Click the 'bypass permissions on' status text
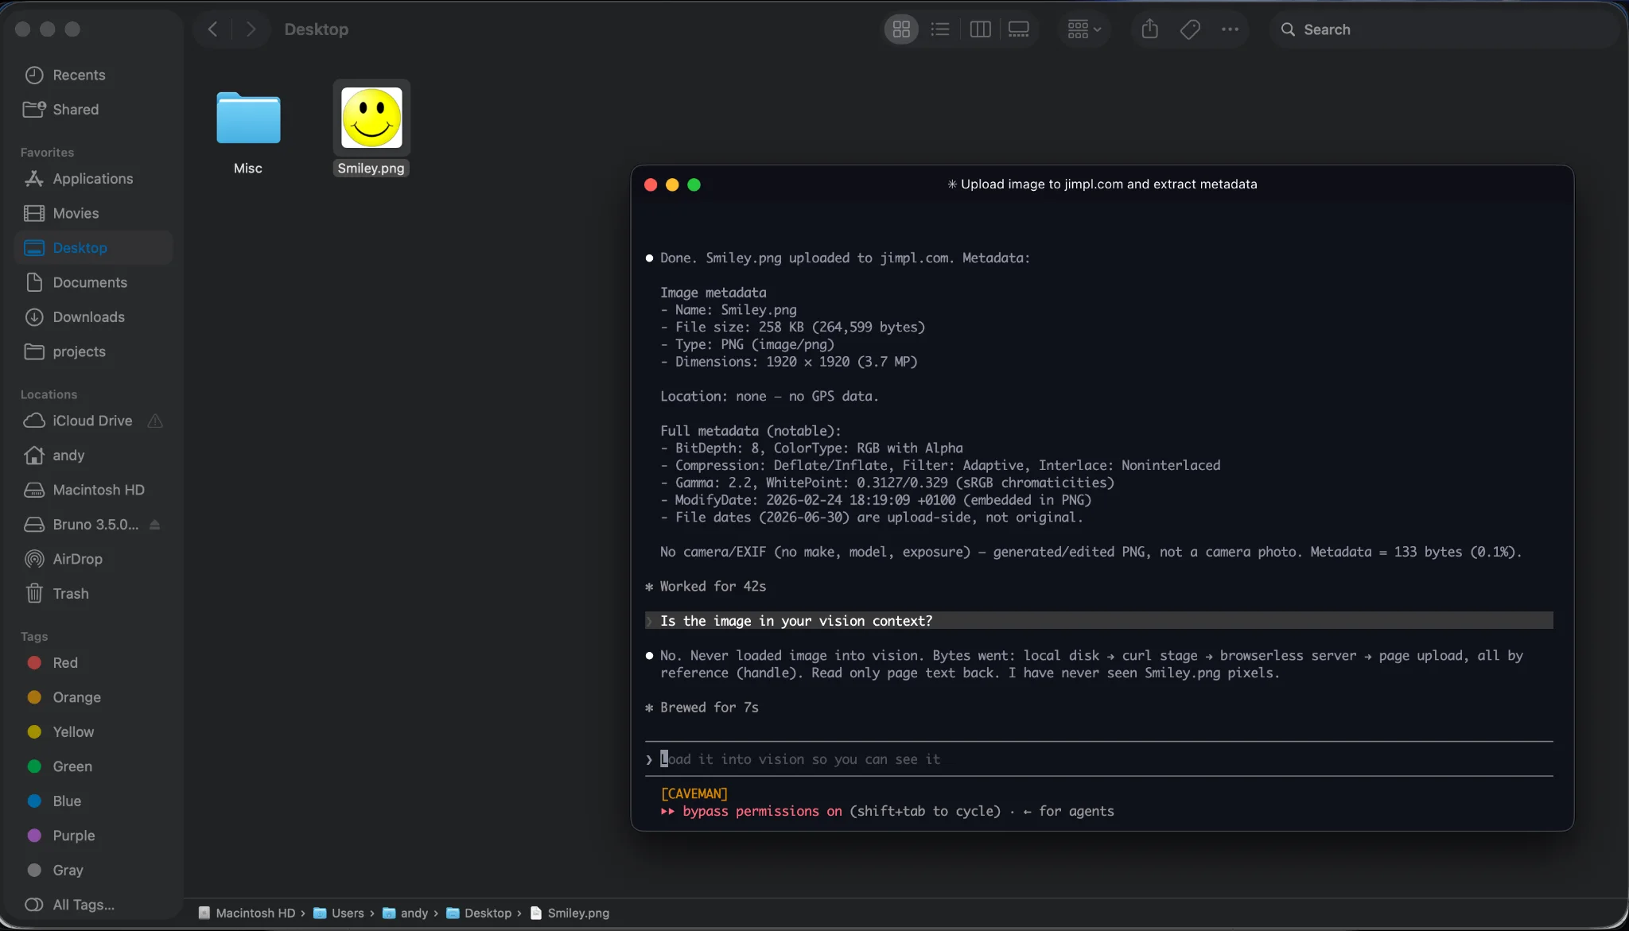The image size is (1629, 931). pos(762,811)
